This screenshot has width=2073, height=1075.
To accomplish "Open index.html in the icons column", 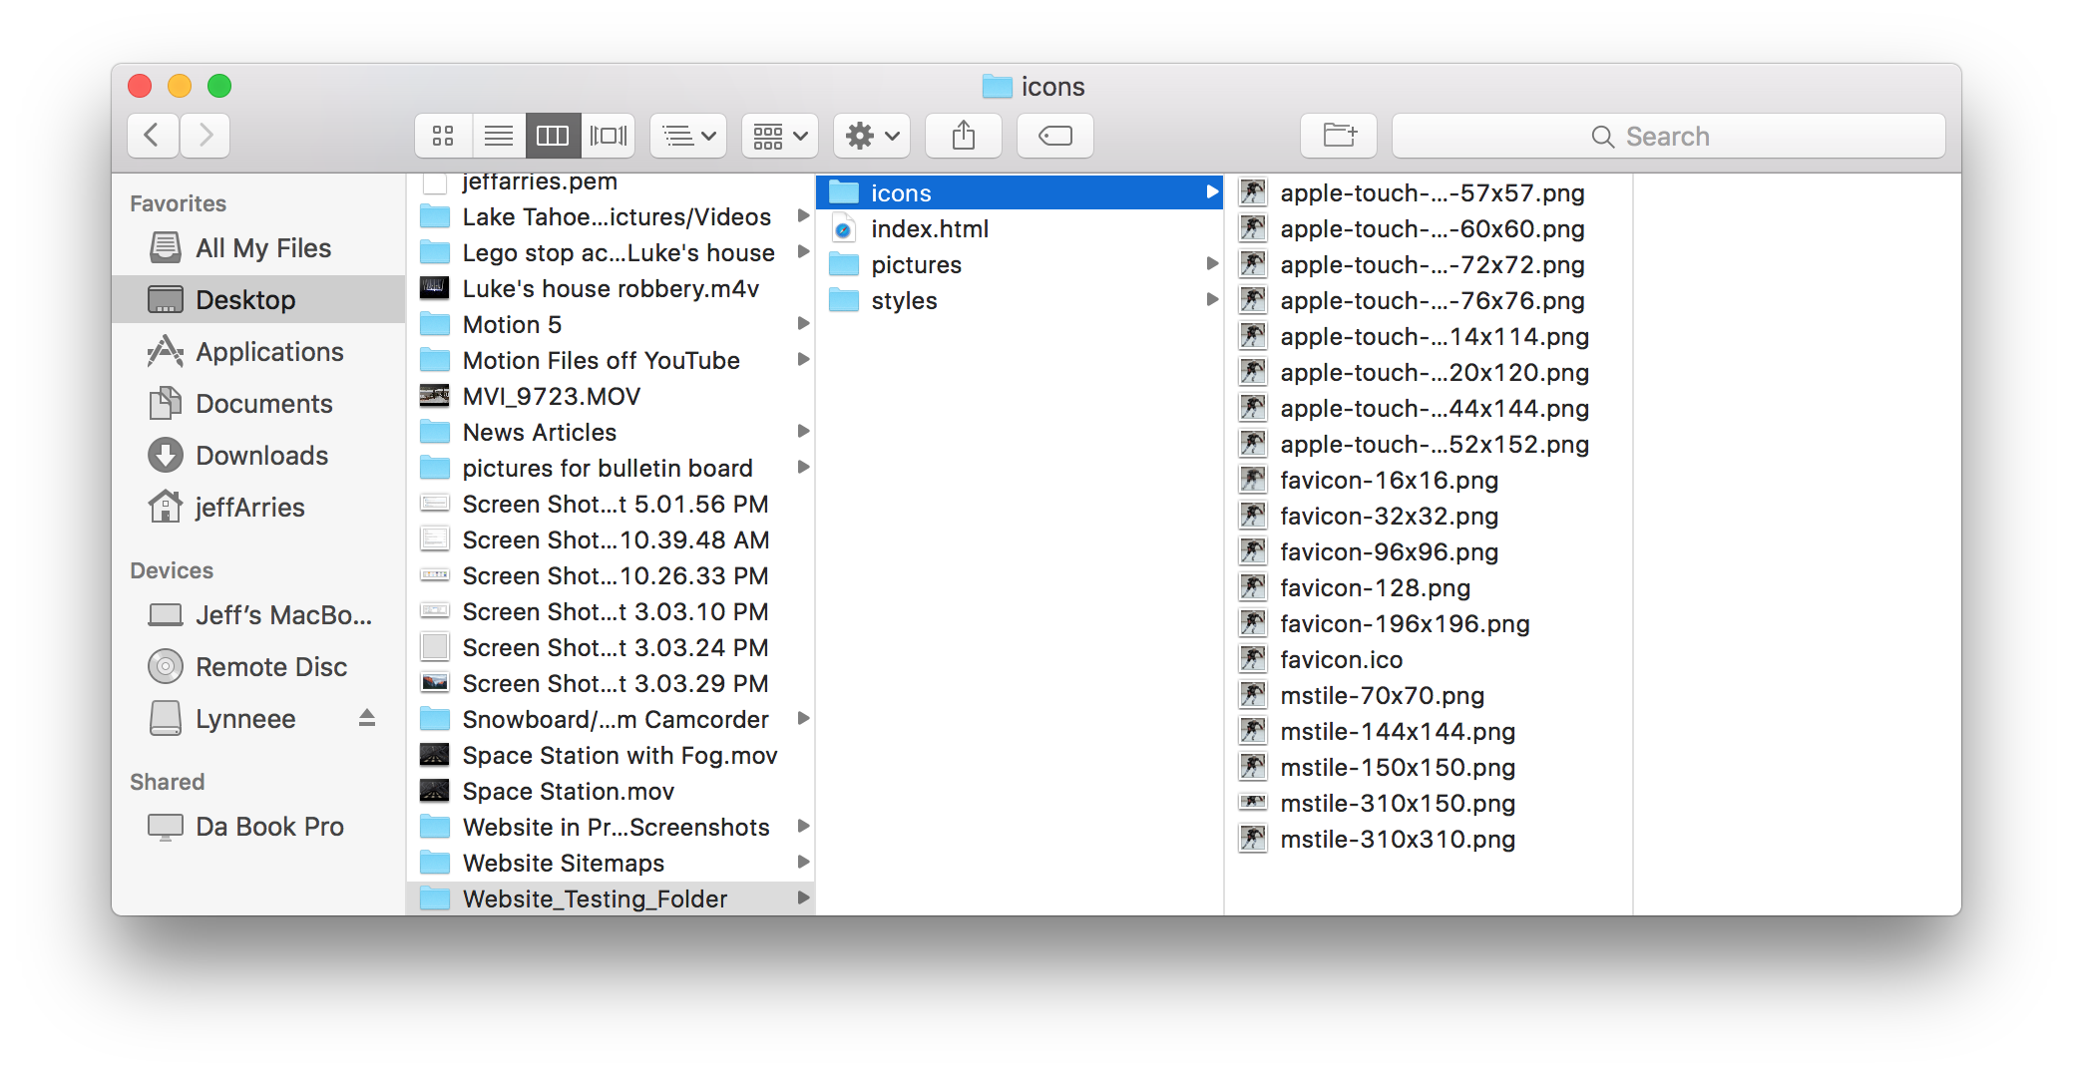I will (929, 228).
